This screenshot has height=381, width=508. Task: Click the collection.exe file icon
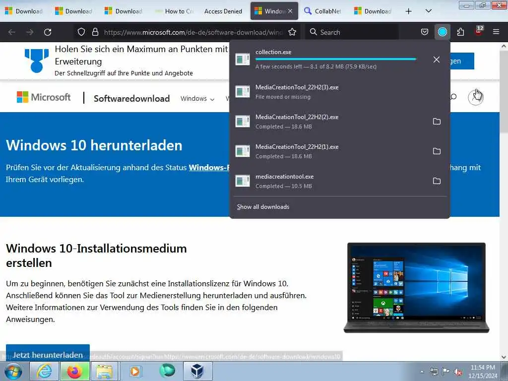(242, 60)
